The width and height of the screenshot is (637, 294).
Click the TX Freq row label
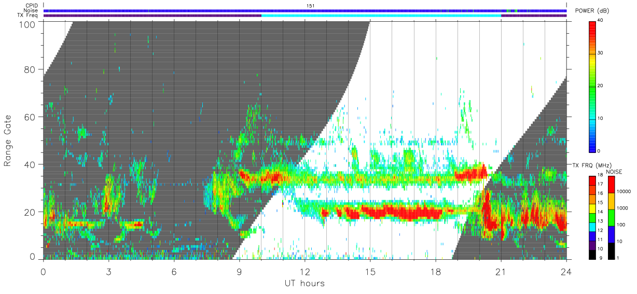point(27,15)
